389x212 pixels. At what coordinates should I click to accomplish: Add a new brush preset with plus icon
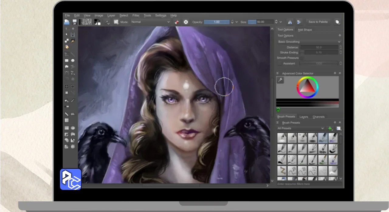click(x=330, y=128)
